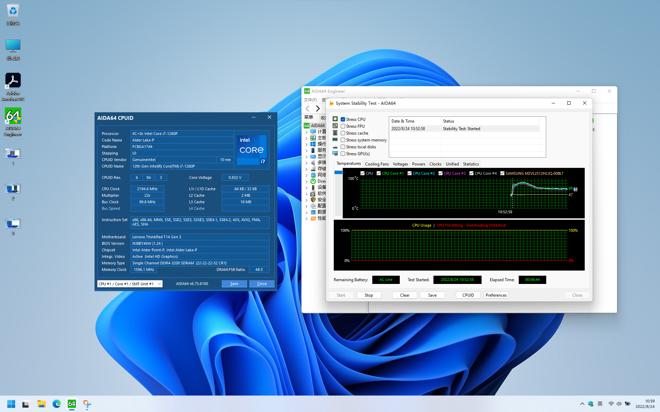Click the Recycle Bin desktop icon

[13, 11]
